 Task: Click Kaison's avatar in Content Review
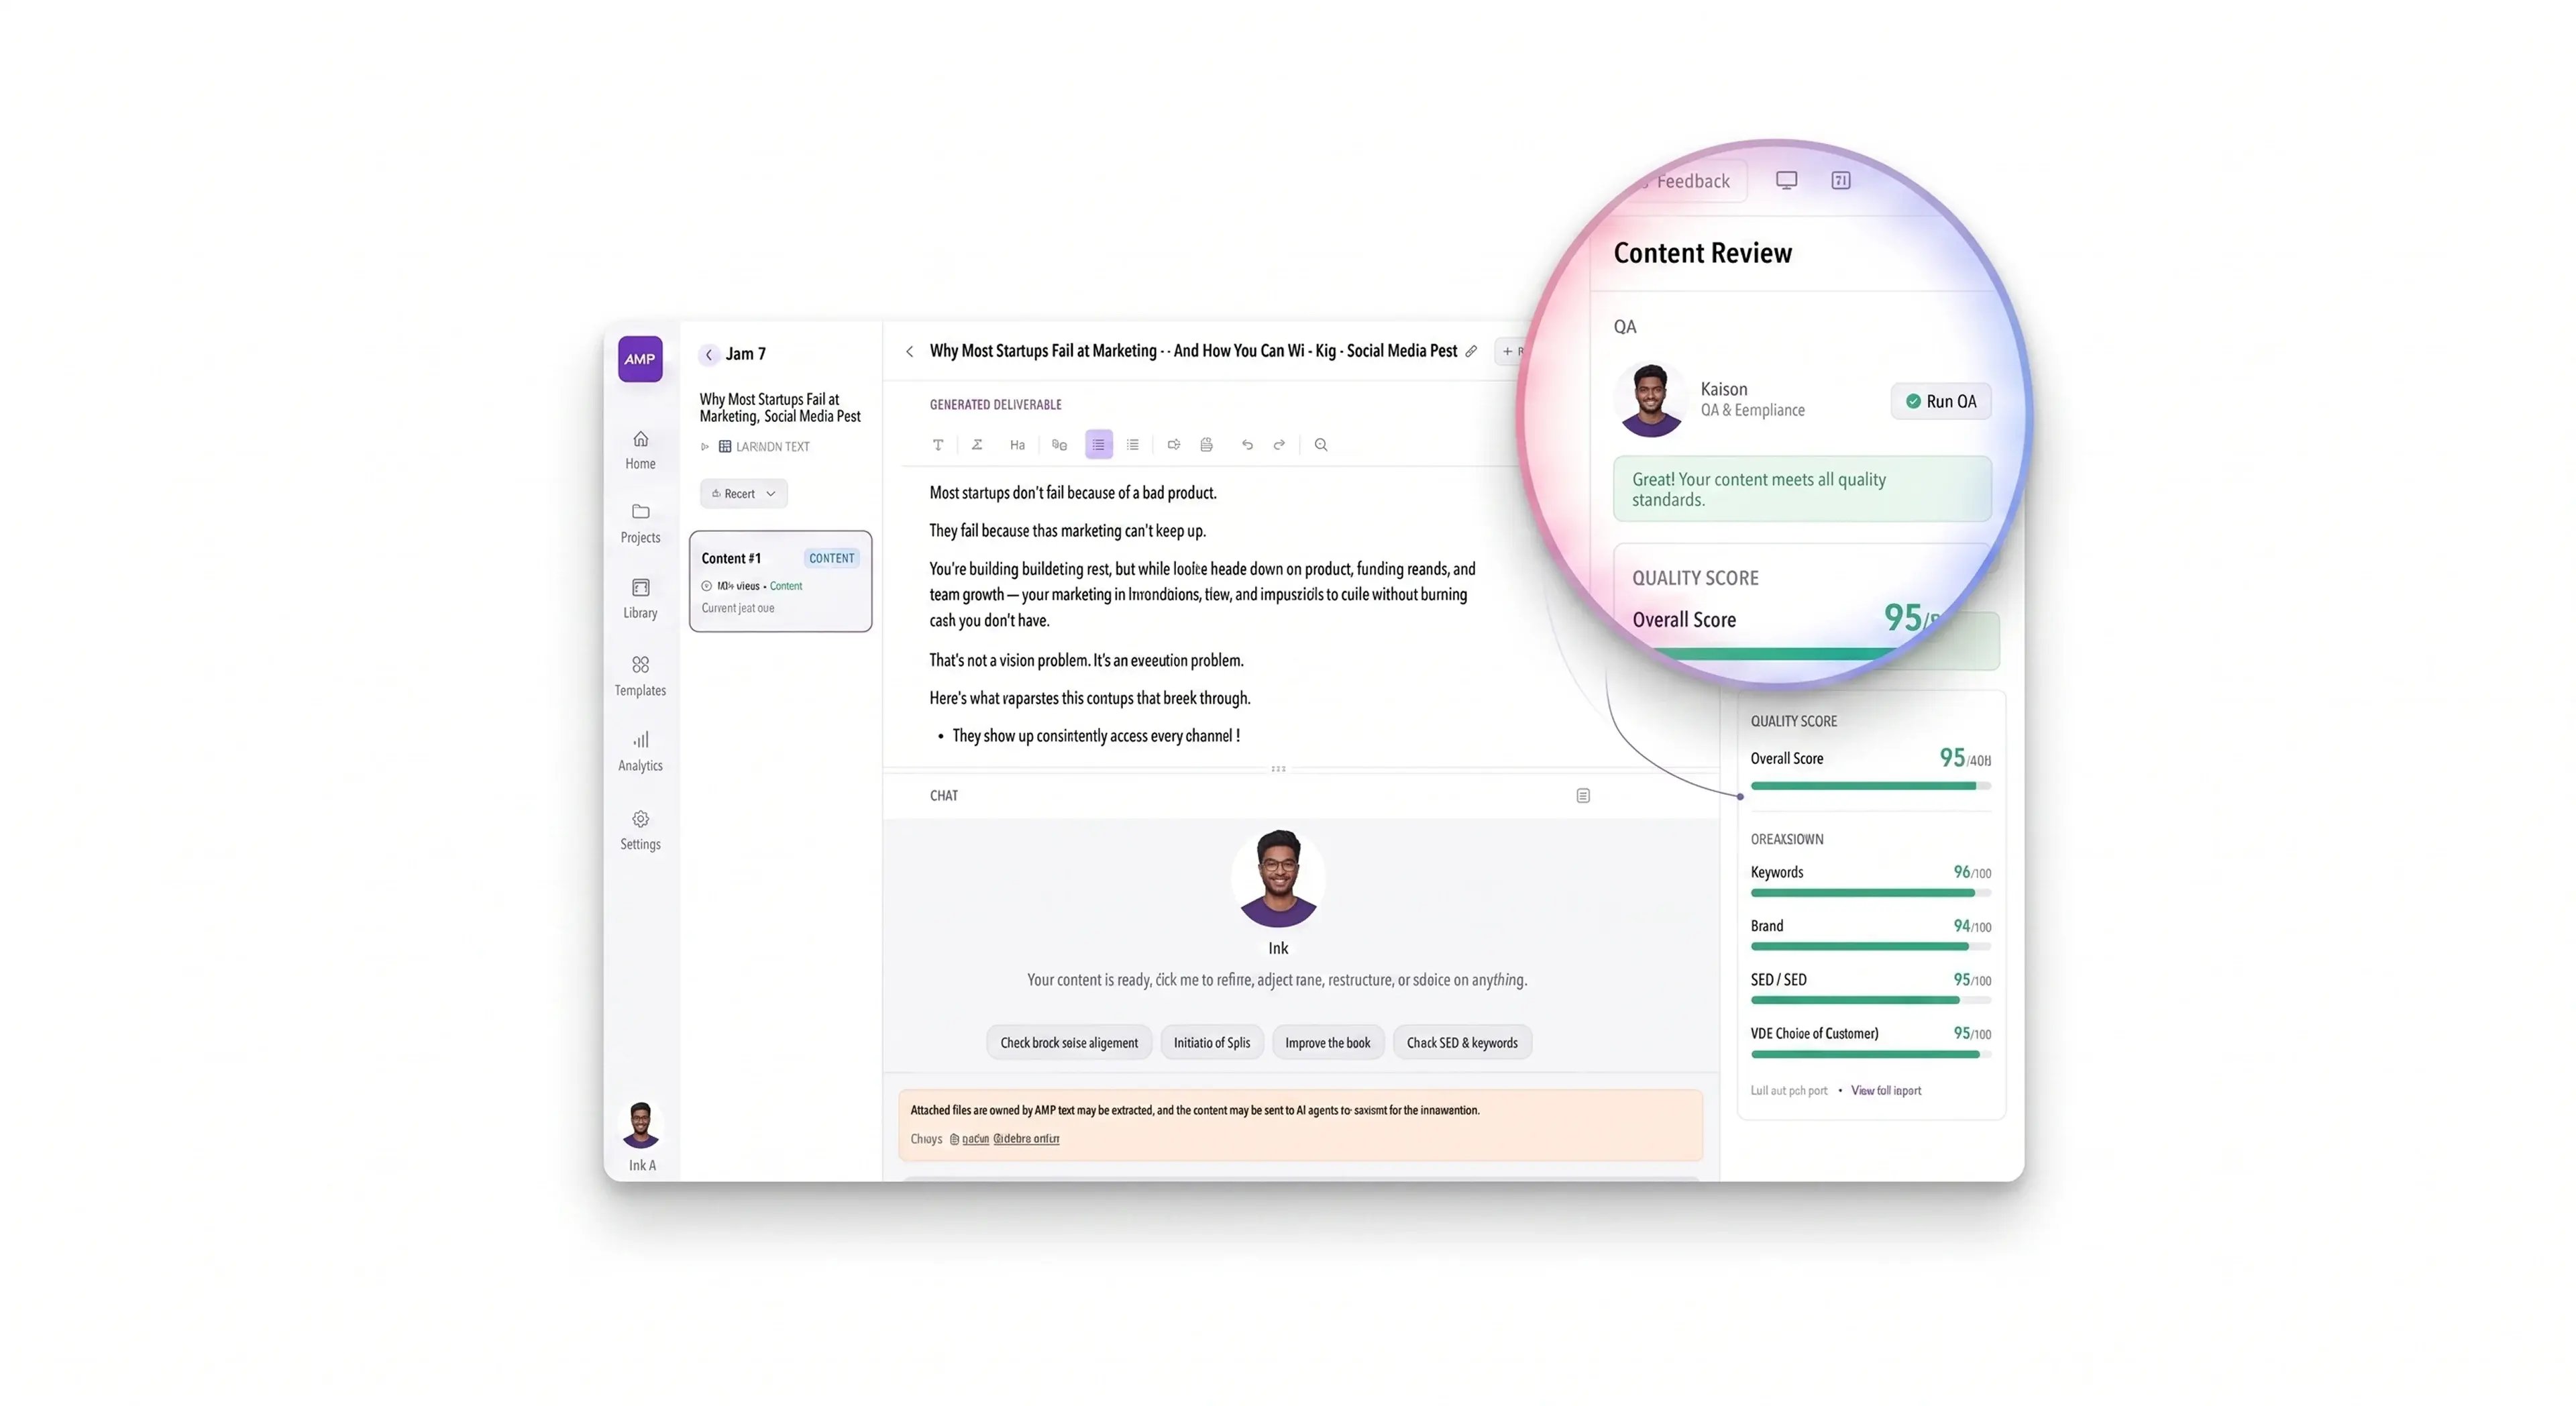[x=1651, y=400]
